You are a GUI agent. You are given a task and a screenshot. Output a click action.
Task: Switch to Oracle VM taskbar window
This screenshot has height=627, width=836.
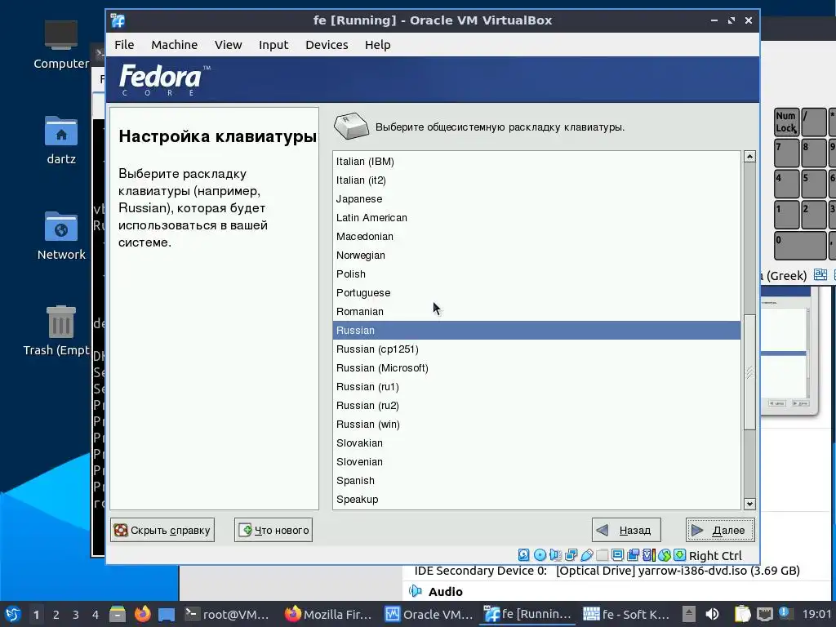[429, 614]
